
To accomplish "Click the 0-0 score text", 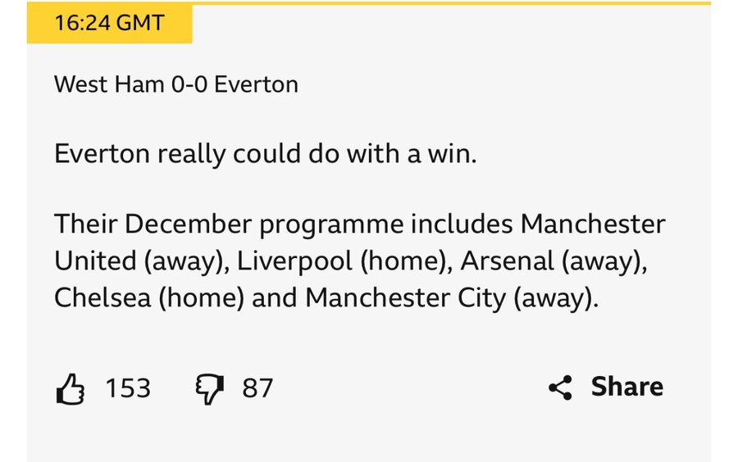I will (x=189, y=84).
